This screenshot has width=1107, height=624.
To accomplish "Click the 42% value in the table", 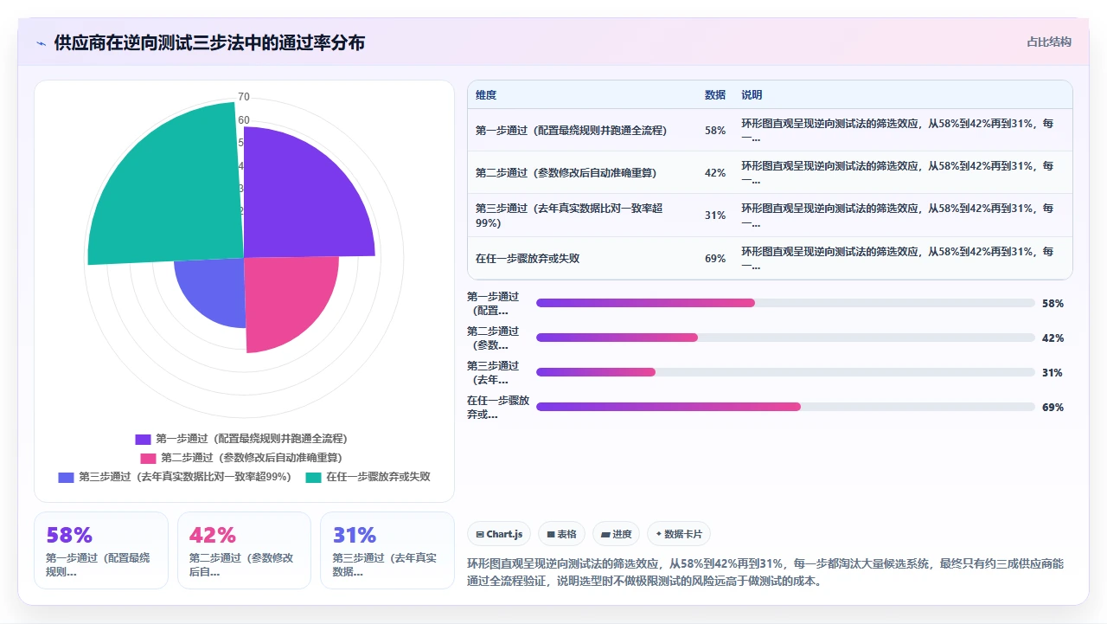I will (715, 173).
